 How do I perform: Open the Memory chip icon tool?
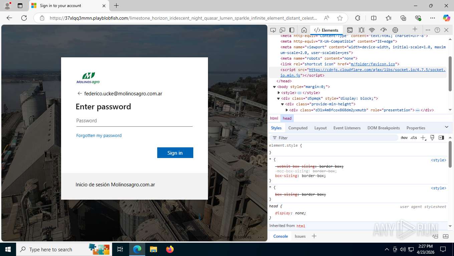point(395,30)
